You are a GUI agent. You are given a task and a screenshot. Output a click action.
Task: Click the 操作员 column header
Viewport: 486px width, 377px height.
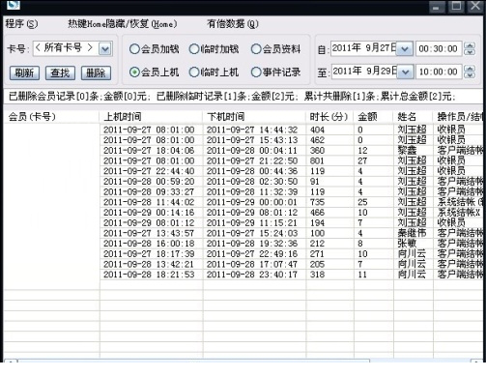pos(459,117)
